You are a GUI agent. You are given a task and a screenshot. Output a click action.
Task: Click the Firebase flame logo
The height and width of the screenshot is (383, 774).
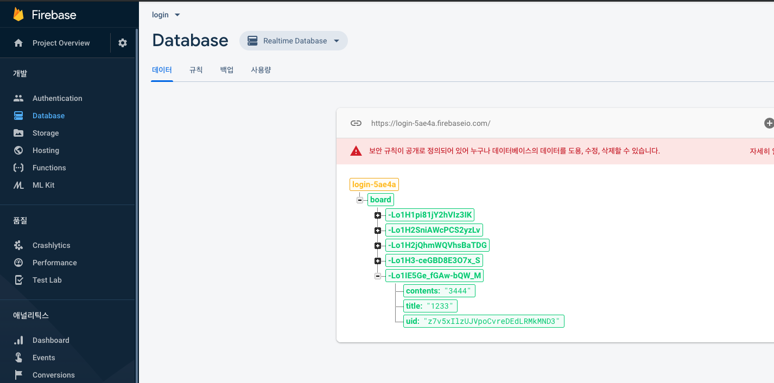point(19,15)
